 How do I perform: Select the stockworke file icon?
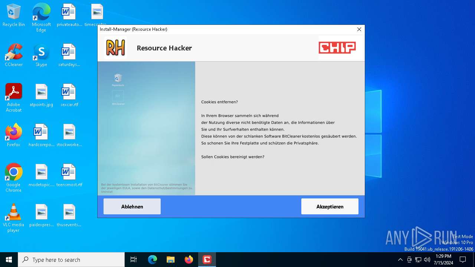tap(69, 136)
